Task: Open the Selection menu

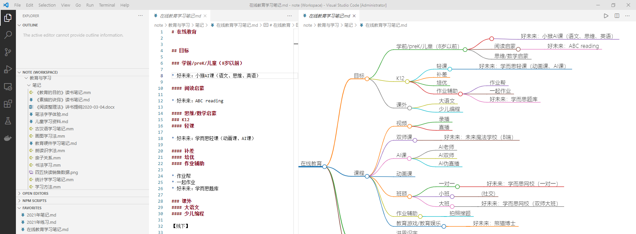Action: coord(47,5)
